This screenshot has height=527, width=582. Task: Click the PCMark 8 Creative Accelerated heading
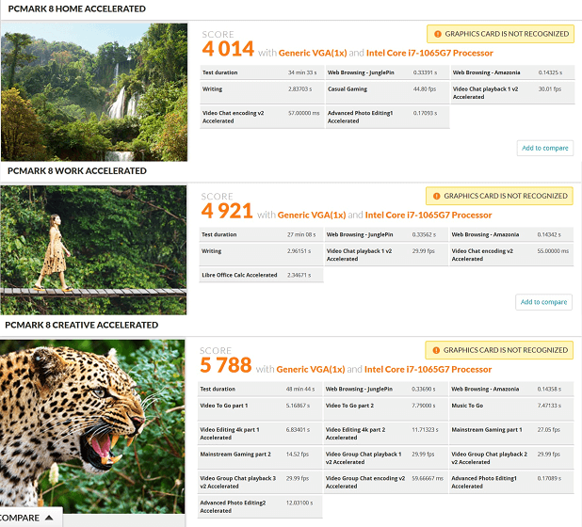click(82, 326)
